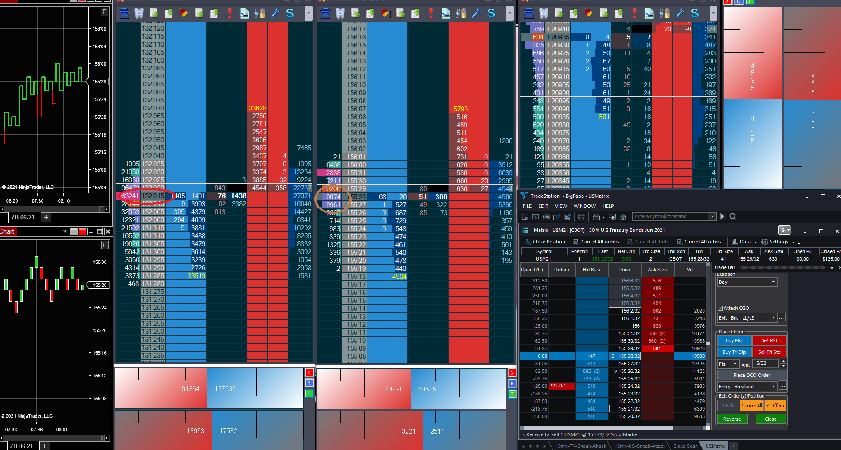Click the lock icon in the TradeStation toolbar
This screenshot has width=841, height=450.
point(596,217)
